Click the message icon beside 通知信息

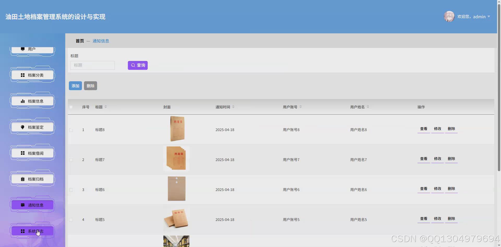23,205
